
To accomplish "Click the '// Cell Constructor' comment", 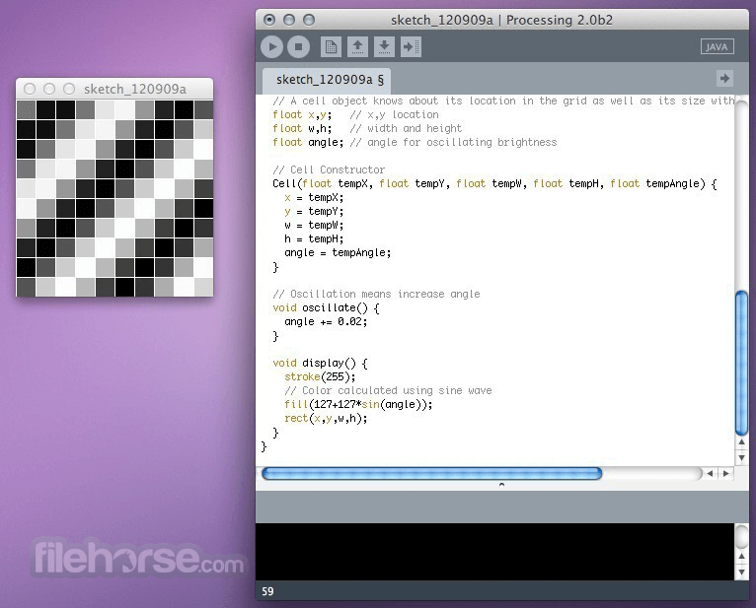I will click(x=329, y=169).
